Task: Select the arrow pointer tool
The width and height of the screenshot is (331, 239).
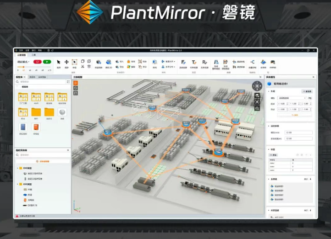Action: pos(59,62)
